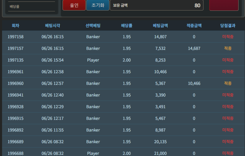This screenshot has height=156, width=245.
Task: Click the 배당률 table column header
Action: [127, 25]
